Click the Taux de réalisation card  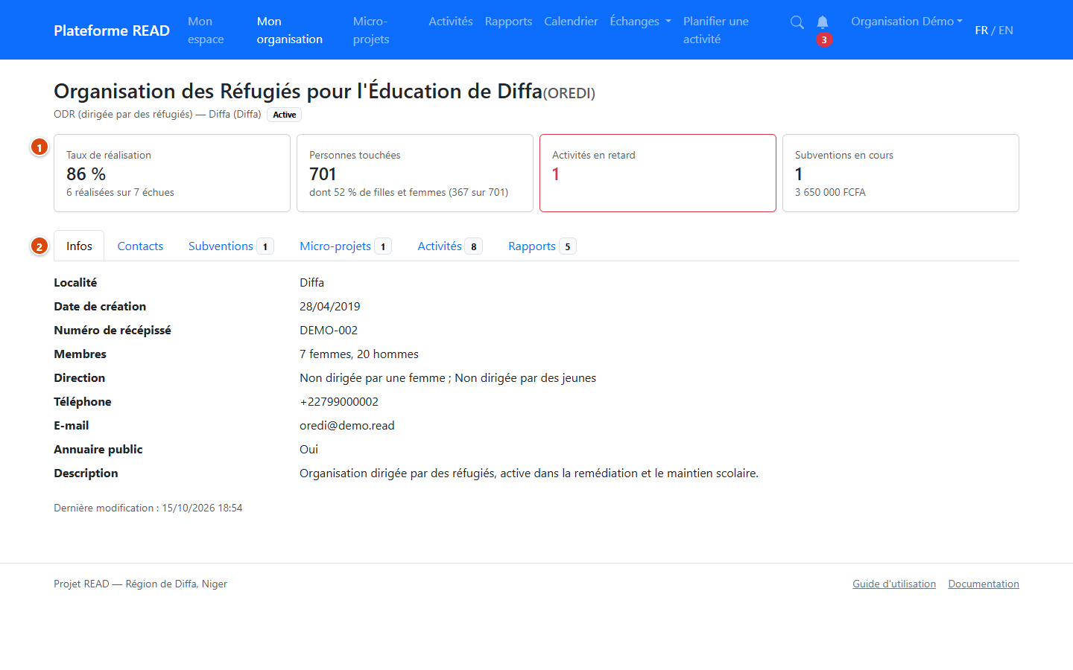[x=172, y=173]
